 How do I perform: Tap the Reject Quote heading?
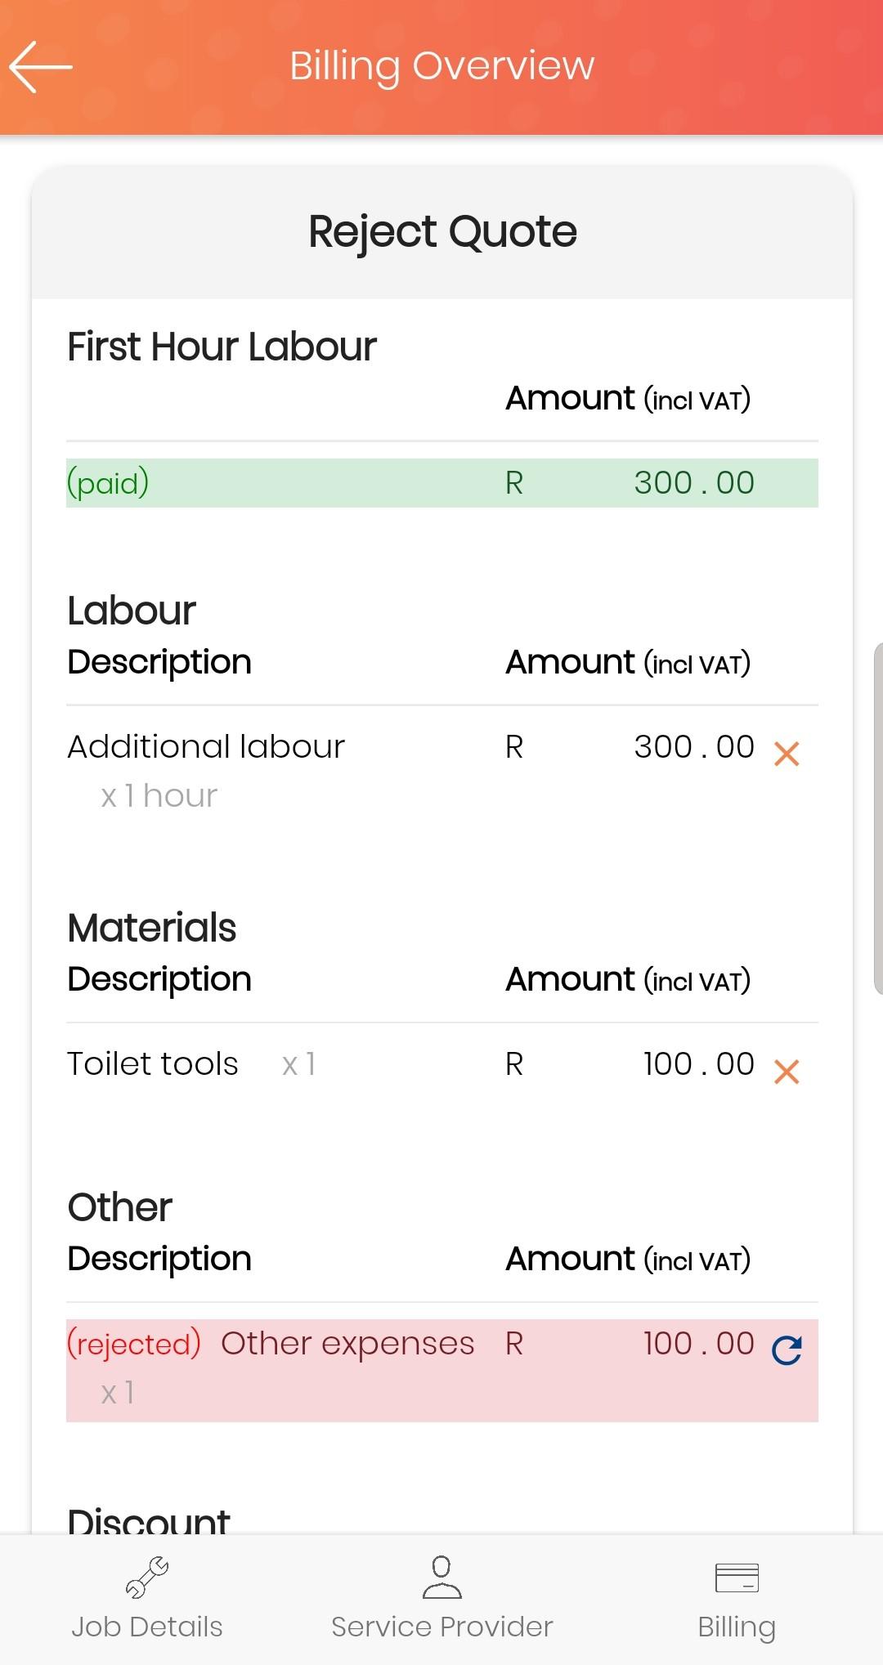tap(442, 232)
